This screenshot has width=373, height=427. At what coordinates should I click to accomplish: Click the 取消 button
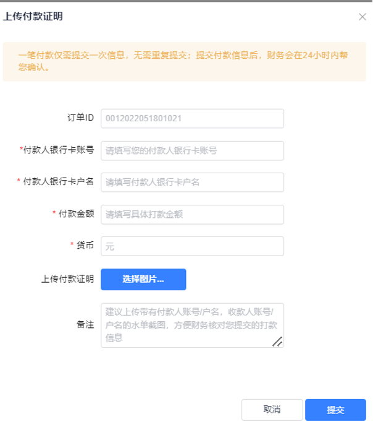click(x=272, y=410)
